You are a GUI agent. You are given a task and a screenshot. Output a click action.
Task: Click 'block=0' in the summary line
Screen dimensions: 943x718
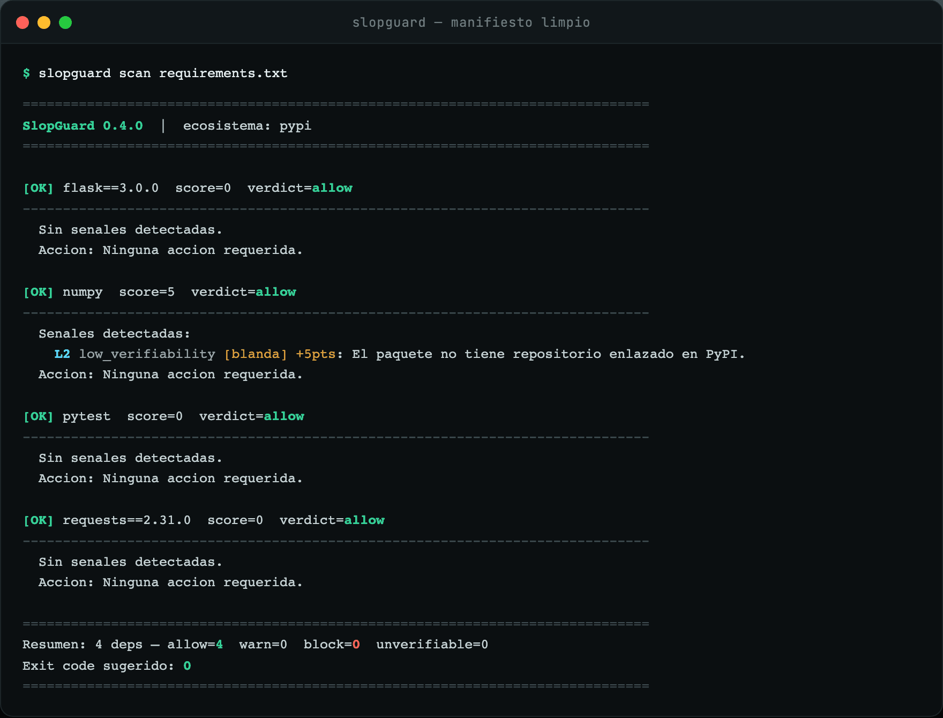pyautogui.click(x=332, y=645)
